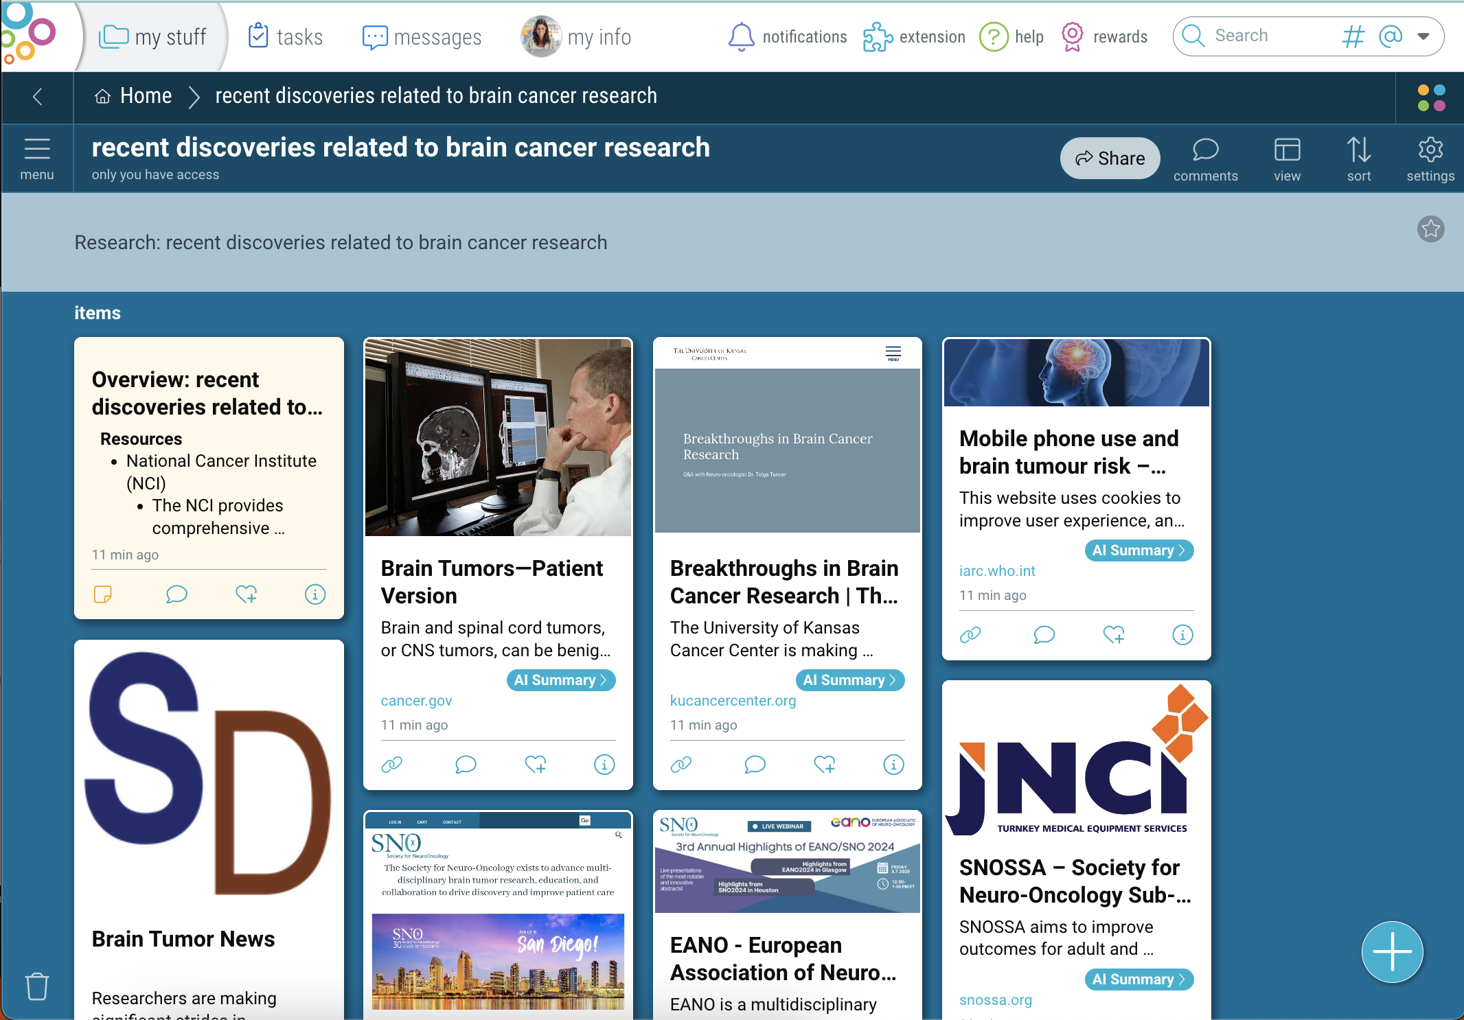Open AI Summary for Mobile phone card
This screenshot has width=1464, height=1020.
(x=1139, y=550)
